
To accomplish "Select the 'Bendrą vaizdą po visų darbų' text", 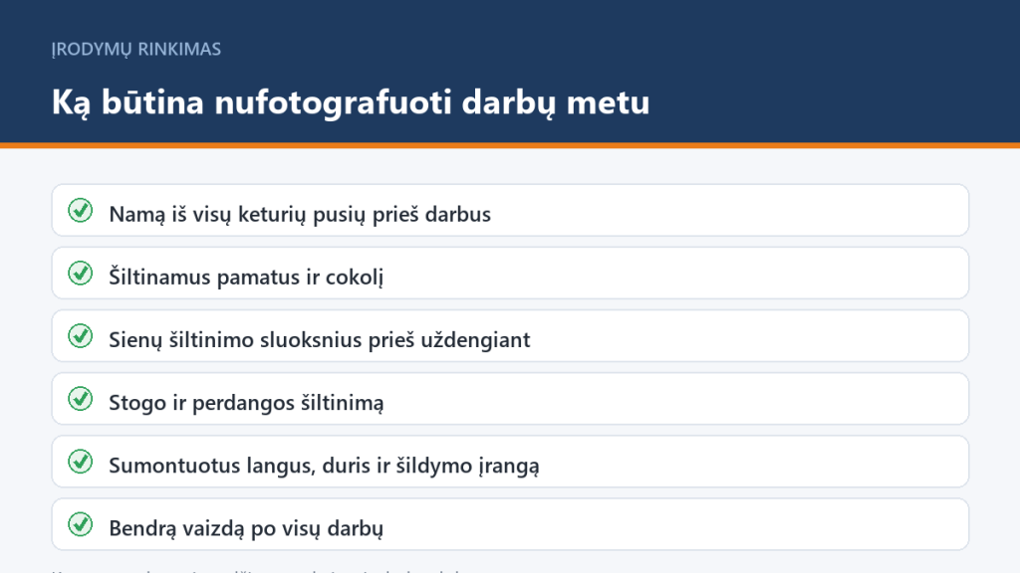I will click(x=246, y=529).
